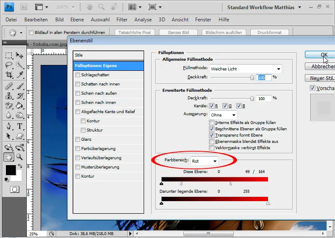This screenshot has height=238, width=335.
Task: Enable Schein nach außen checkbox
Action: (x=77, y=93)
